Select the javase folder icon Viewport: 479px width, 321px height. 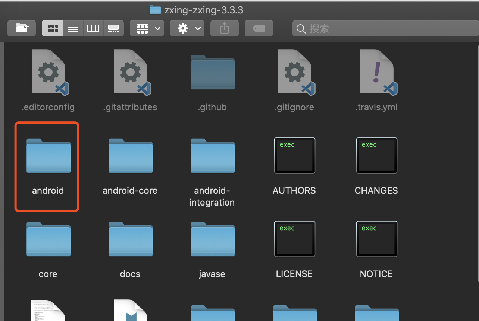tap(213, 239)
